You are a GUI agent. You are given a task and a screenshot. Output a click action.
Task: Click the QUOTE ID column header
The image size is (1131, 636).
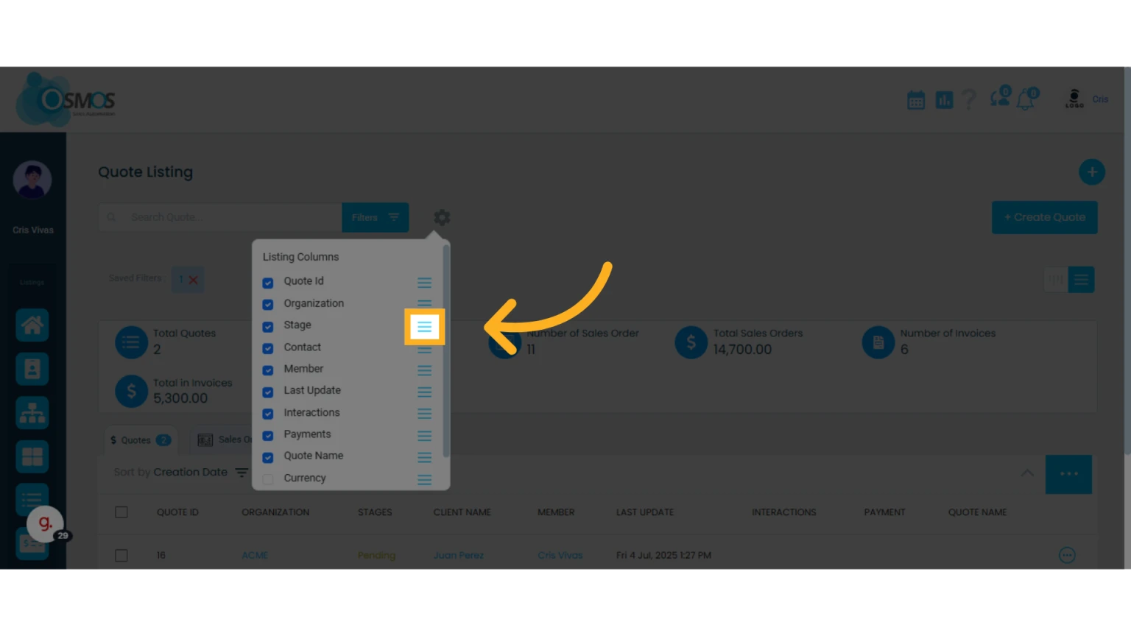(x=177, y=512)
